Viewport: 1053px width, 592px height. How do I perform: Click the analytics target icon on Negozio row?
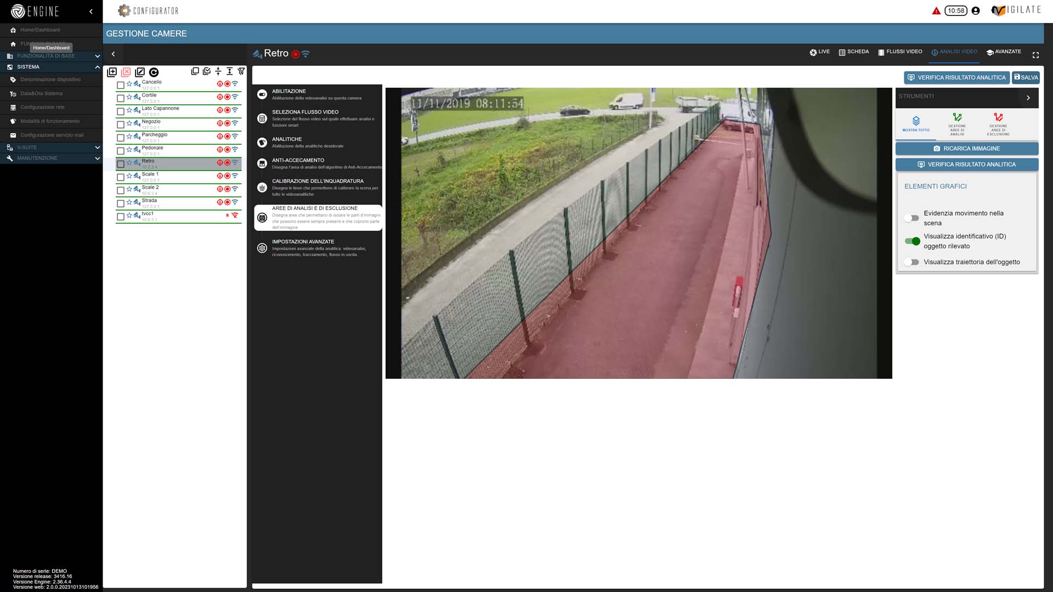tap(220, 123)
